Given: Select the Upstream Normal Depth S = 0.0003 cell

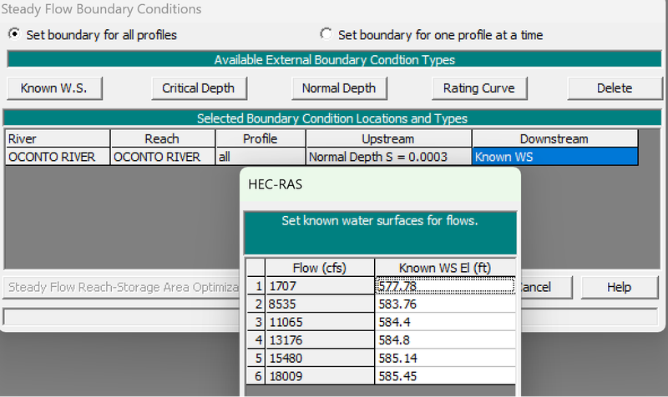Looking at the screenshot, I should pyautogui.click(x=387, y=156).
